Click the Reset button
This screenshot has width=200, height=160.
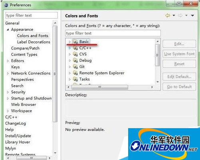tap(179, 64)
